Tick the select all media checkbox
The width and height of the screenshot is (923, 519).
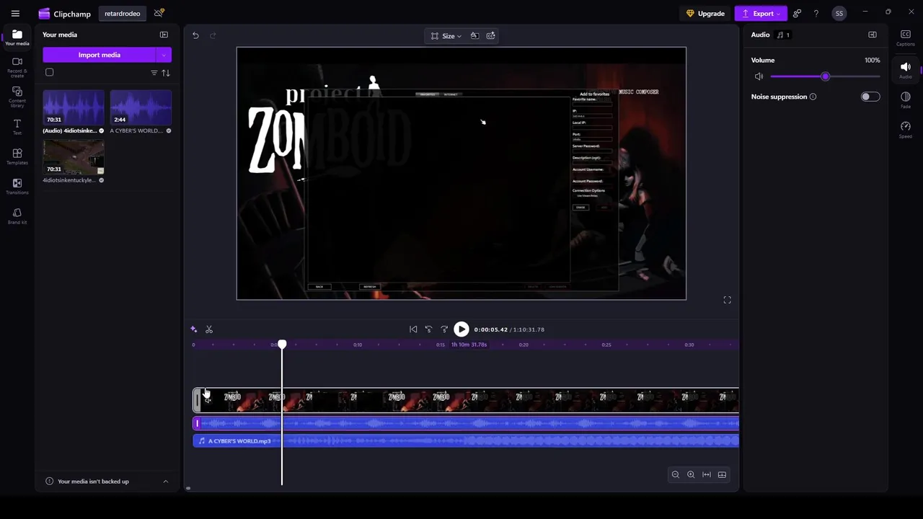tap(49, 72)
